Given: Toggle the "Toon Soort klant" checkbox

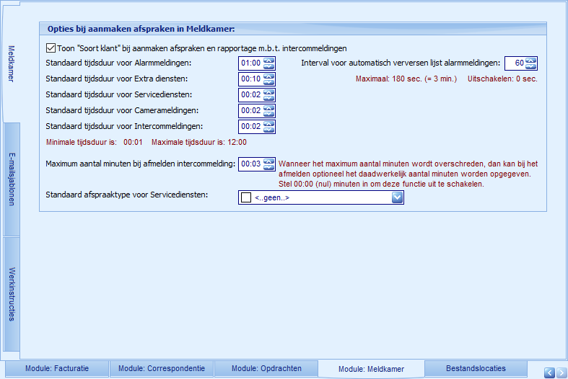Looking at the screenshot, I should tap(51, 48).
